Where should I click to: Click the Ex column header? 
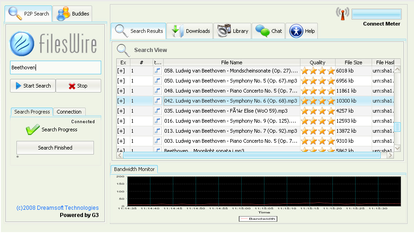click(123, 62)
